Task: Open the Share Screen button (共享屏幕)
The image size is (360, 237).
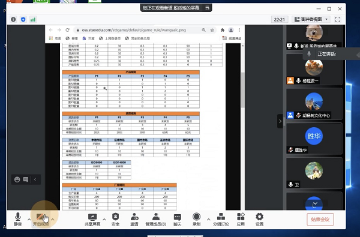Action: (92, 220)
